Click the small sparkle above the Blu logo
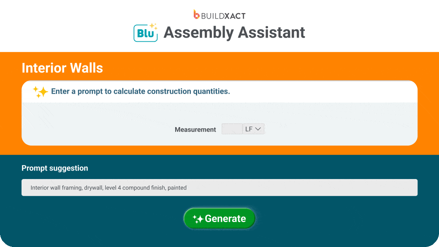Screen dimensions: 439x247 pos(154,24)
